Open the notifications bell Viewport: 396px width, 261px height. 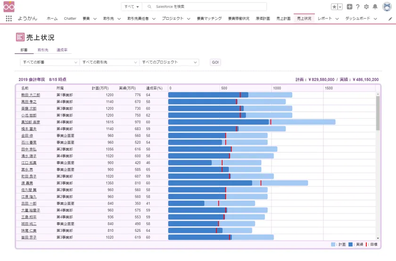[x=375, y=7]
